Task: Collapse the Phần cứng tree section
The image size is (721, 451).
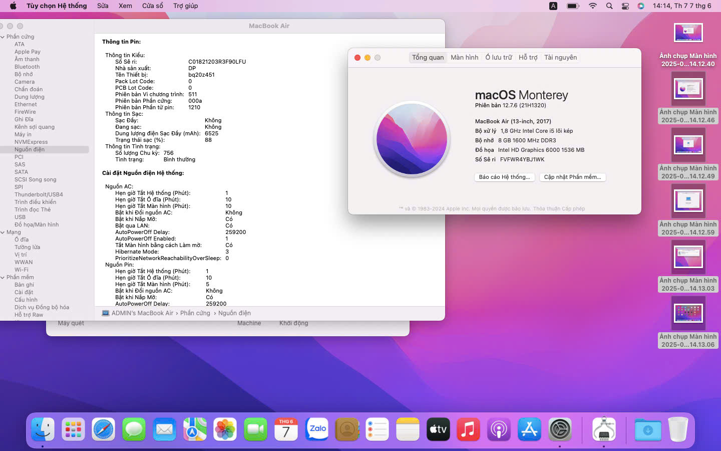Action: [3, 37]
